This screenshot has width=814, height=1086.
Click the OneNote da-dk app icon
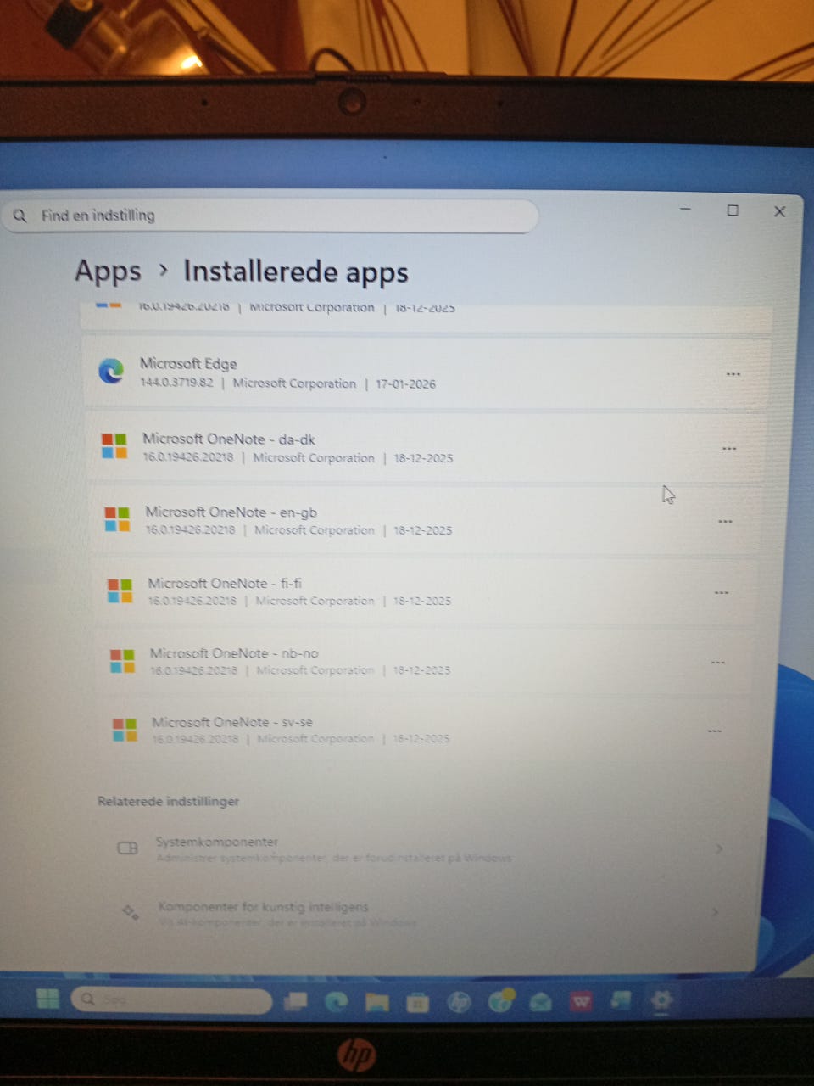114,445
